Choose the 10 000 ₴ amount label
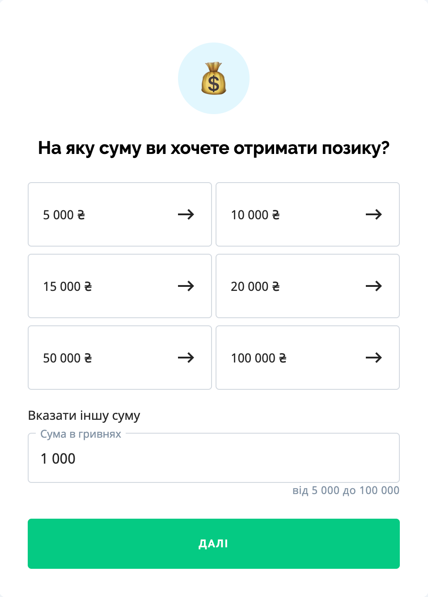 (255, 215)
